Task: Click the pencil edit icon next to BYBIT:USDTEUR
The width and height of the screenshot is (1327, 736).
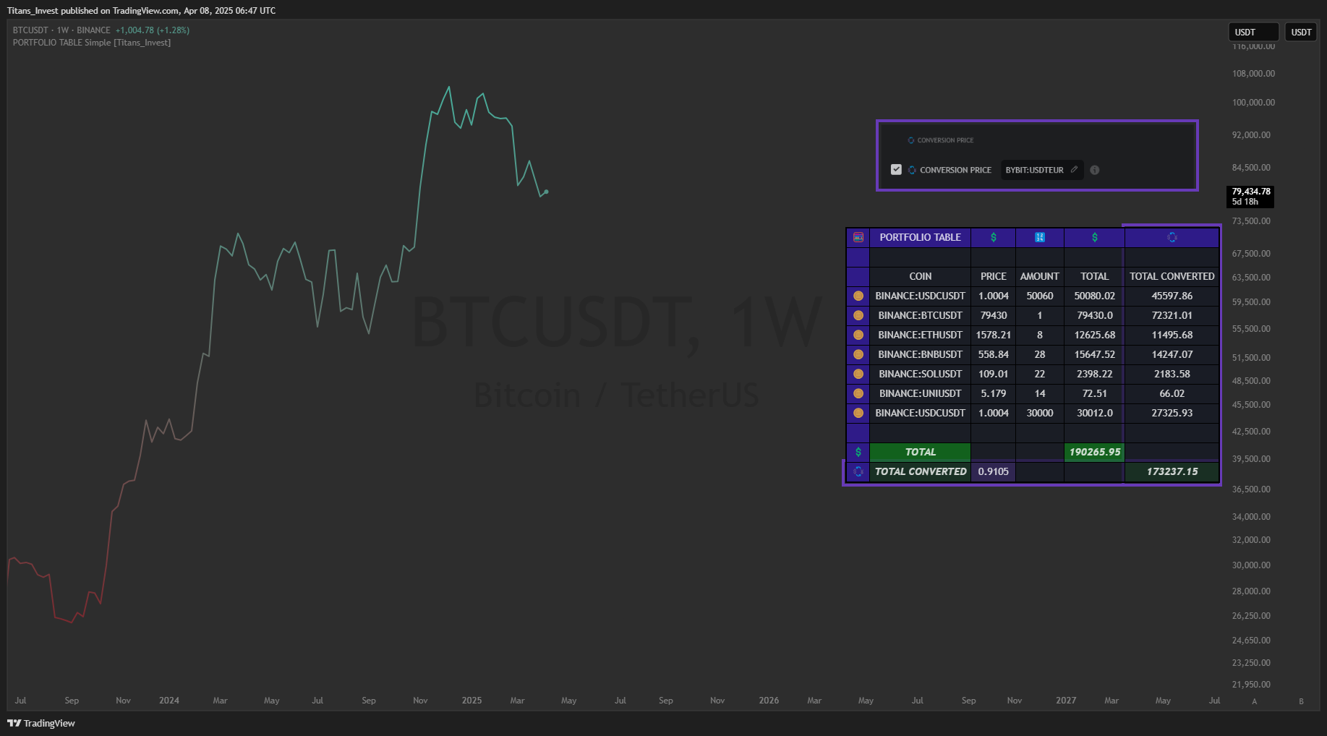Action: 1075,169
